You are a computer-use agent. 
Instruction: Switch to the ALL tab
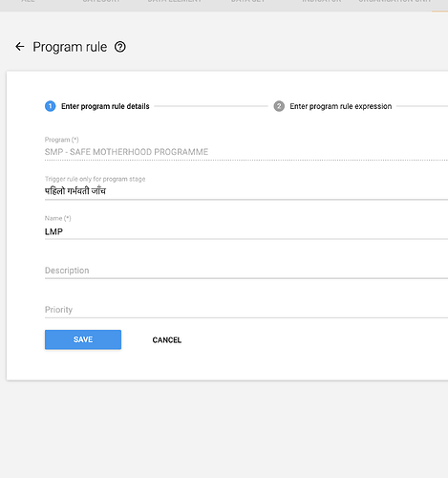28,1
